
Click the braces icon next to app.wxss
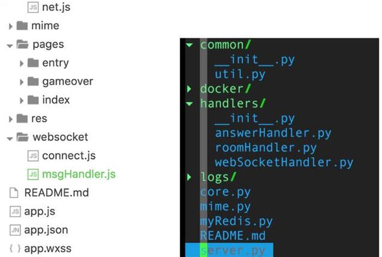[x=14, y=249]
